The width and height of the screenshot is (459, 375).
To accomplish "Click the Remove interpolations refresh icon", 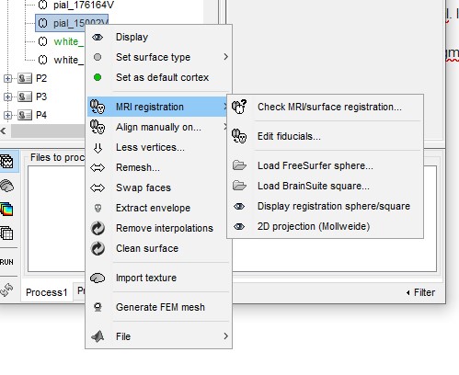I will click(98, 228).
